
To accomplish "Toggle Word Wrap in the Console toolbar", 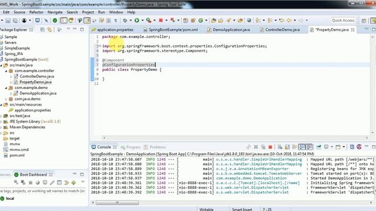I will 294,147.
